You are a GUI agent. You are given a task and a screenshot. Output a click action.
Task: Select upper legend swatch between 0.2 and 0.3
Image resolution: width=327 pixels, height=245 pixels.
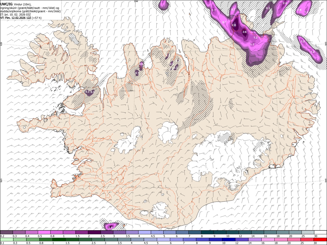coord(6,232)
